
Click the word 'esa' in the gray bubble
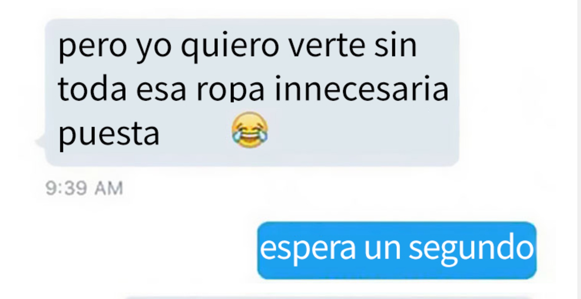(x=161, y=90)
